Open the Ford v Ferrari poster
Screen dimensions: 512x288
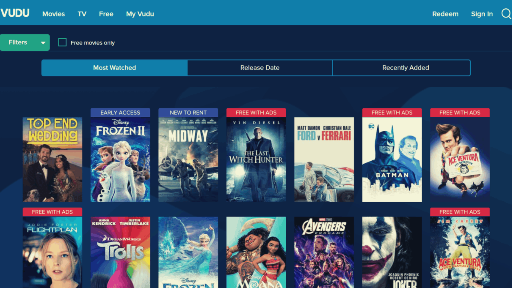point(324,160)
